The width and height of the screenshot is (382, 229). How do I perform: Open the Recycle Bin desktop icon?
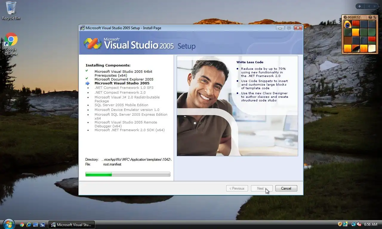point(11,10)
